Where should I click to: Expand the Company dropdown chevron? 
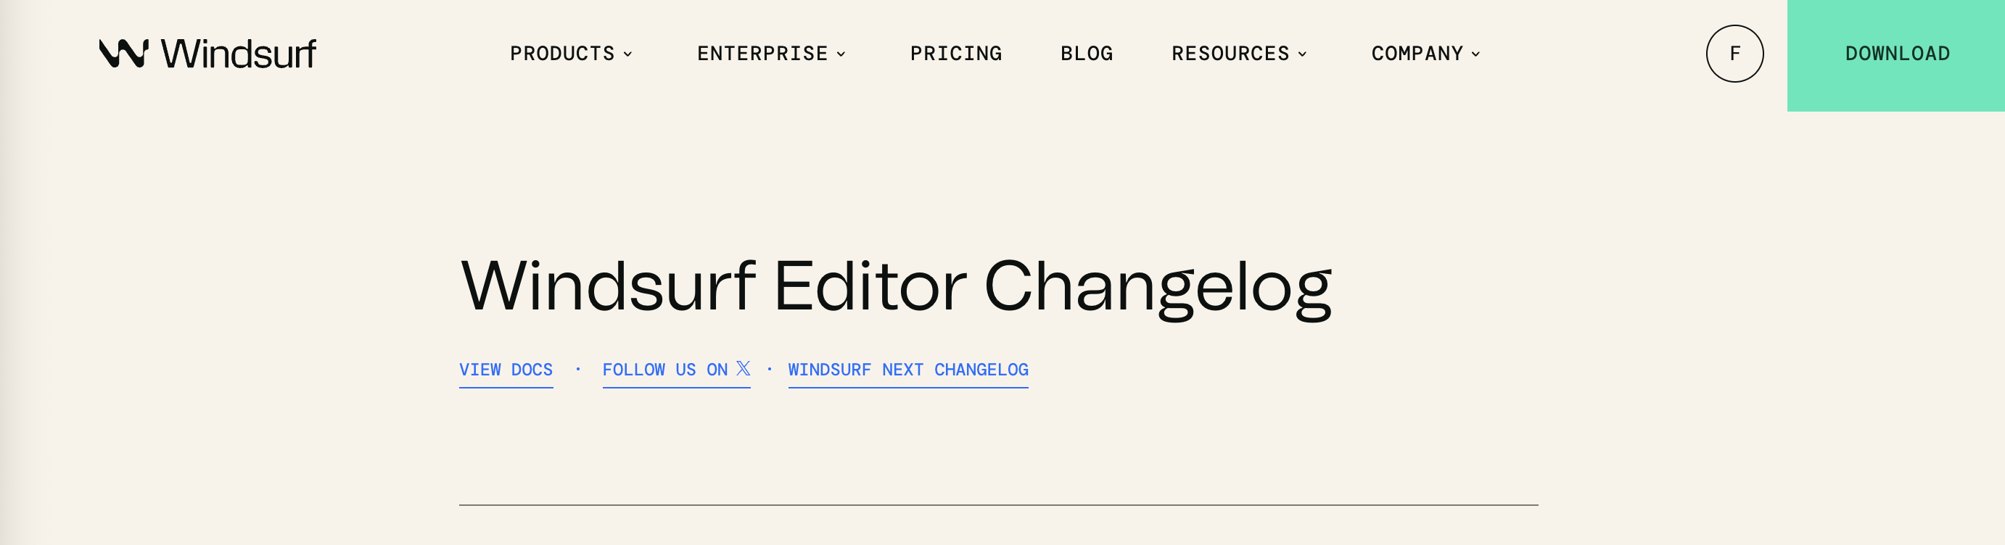click(x=1476, y=54)
